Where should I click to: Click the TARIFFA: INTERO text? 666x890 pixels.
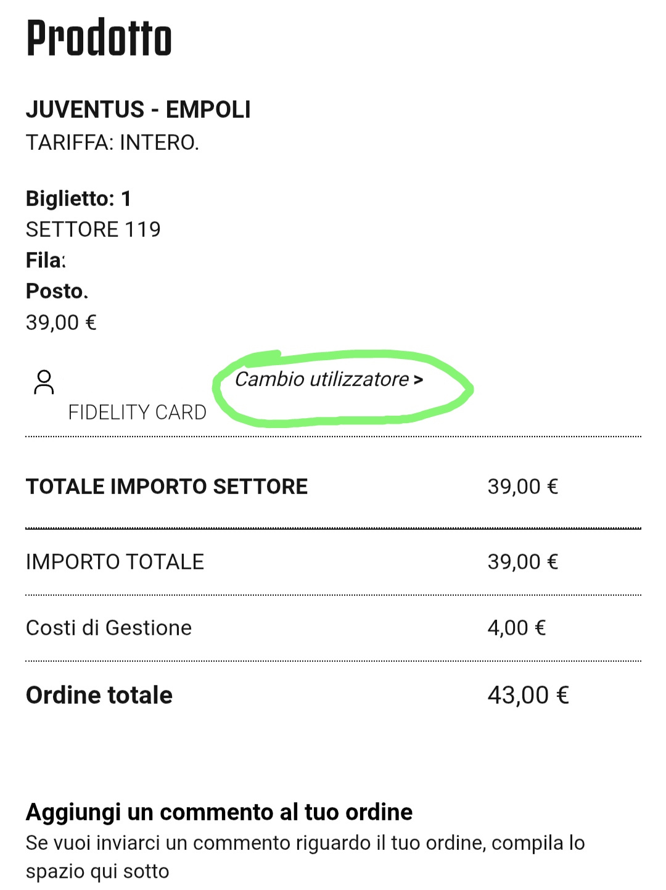pos(112,142)
